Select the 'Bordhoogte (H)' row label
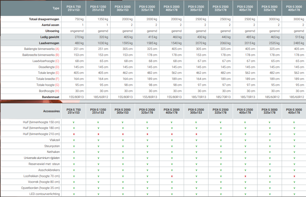Viewport: 306px width, 197px height. (x=49, y=91)
